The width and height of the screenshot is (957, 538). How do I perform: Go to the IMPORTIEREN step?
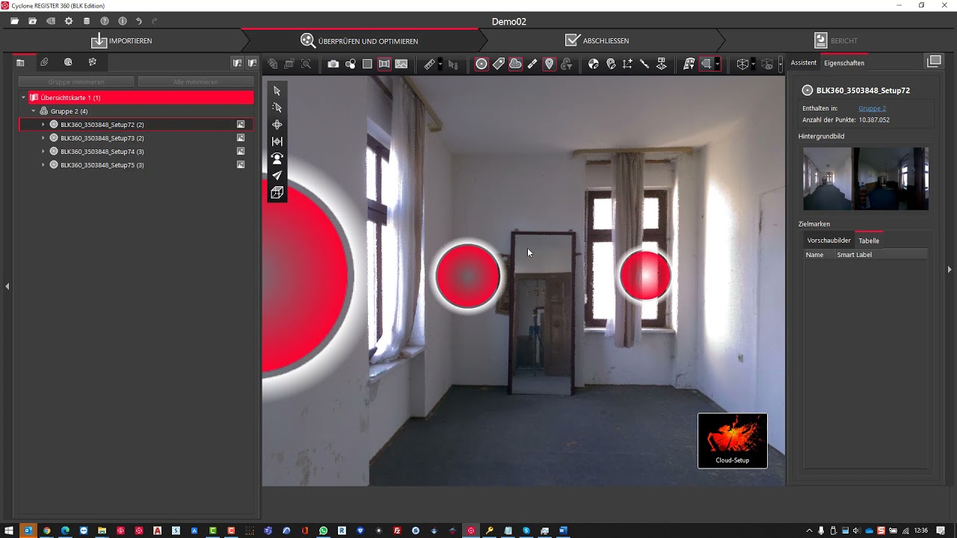tap(121, 40)
